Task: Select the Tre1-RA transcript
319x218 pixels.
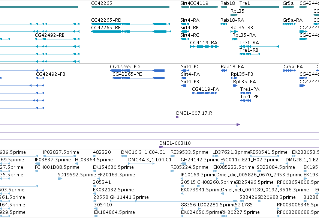Action: [x=259, y=47]
